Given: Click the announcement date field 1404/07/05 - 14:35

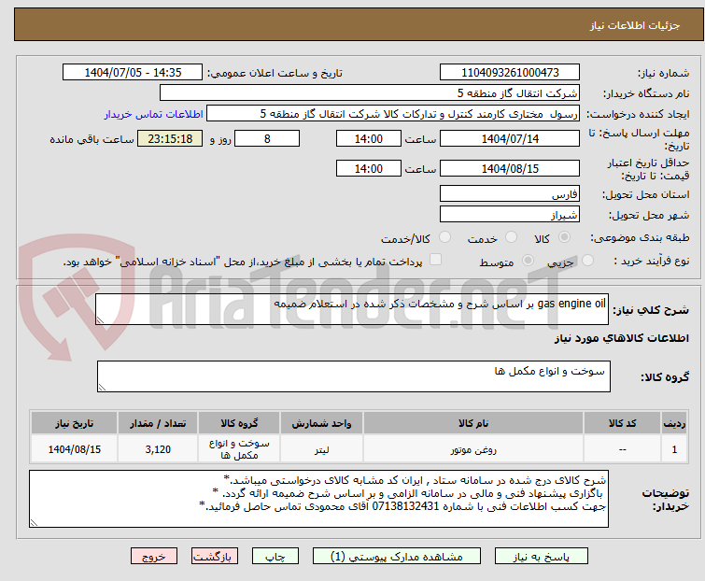Looking at the screenshot, I should tap(133, 73).
